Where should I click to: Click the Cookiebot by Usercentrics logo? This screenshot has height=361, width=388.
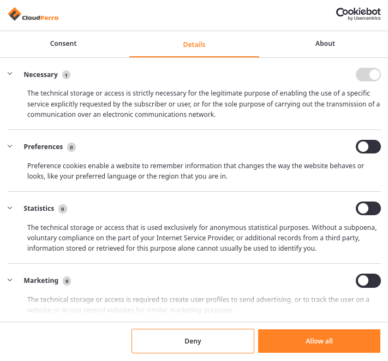click(x=358, y=14)
